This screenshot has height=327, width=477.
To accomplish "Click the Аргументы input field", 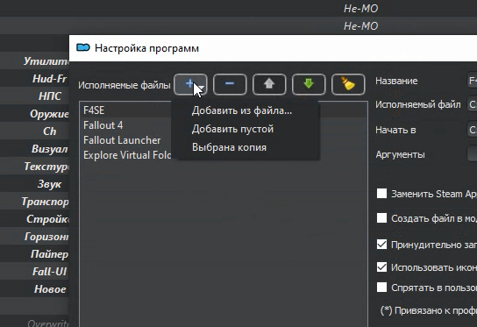I will (x=472, y=154).
